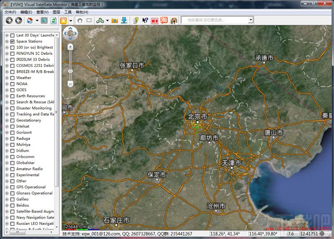Enable the Weather satellite checkbox
Viewport: 334px width, 239px height.
[13, 78]
